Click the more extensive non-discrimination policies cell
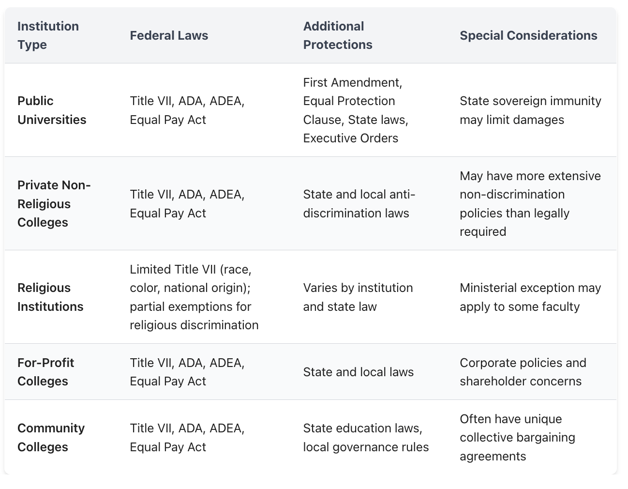628x489 pixels. 530,203
